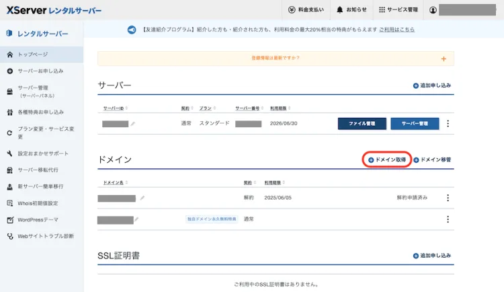Screen dimensions: 504x292
Task: Sort the domain table by 契約
Action: click(x=250, y=182)
